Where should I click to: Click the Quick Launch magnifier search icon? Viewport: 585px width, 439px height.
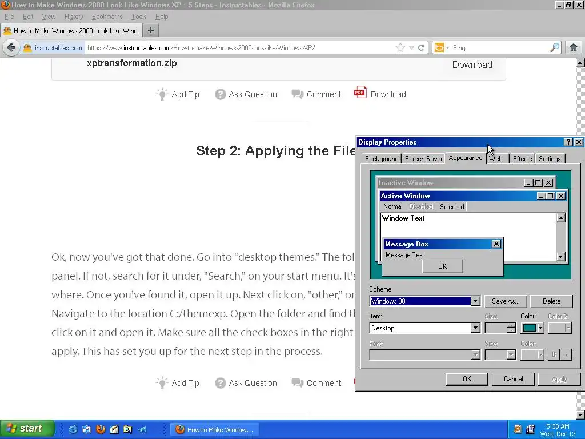coord(127,429)
